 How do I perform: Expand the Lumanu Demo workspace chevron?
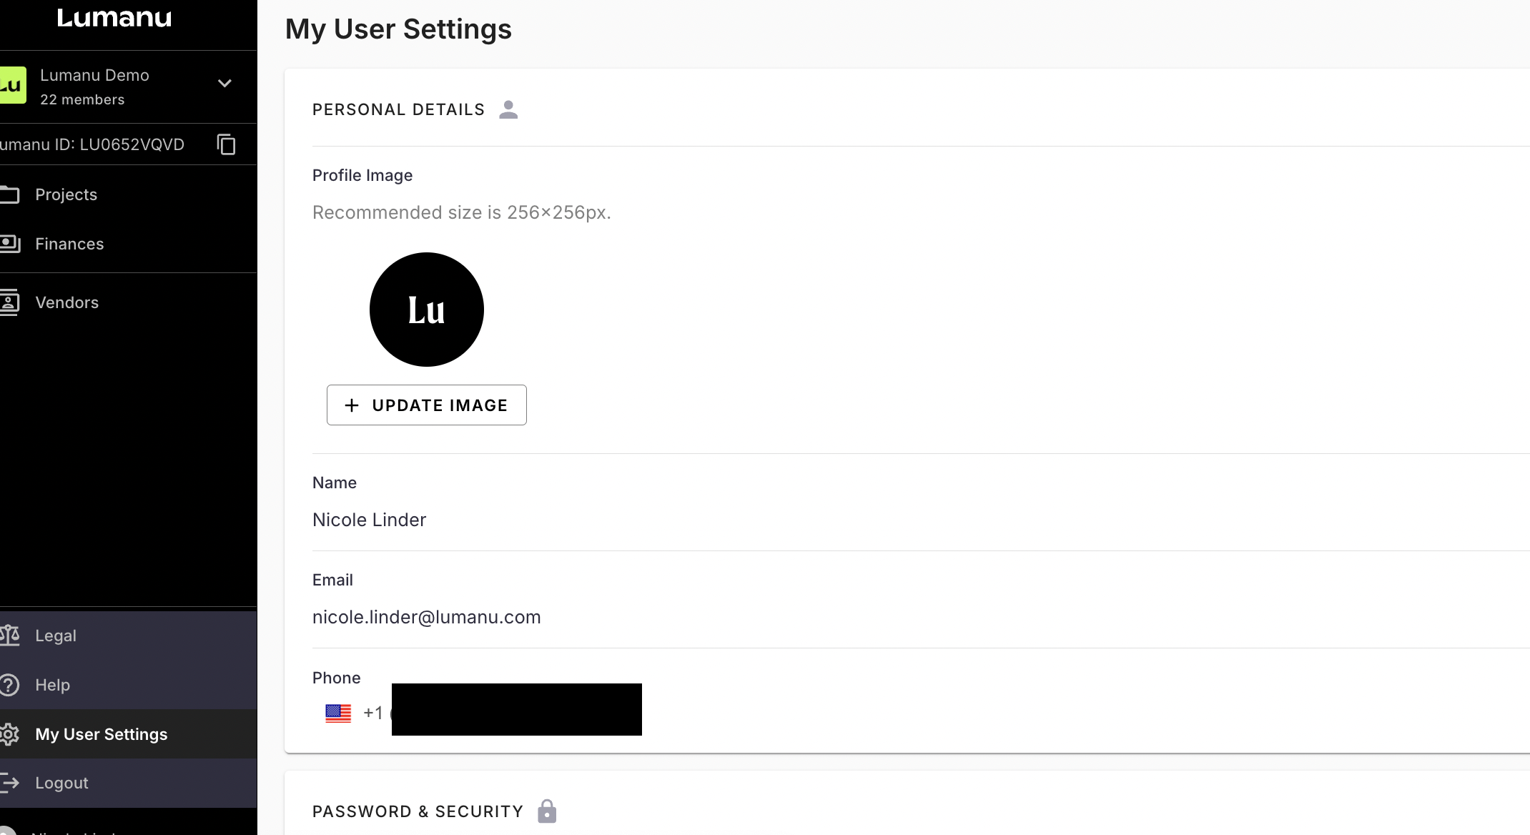point(224,84)
